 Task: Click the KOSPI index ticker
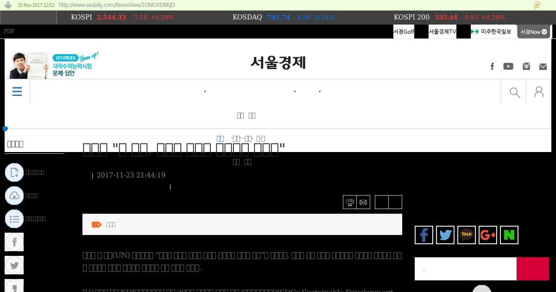pos(122,17)
